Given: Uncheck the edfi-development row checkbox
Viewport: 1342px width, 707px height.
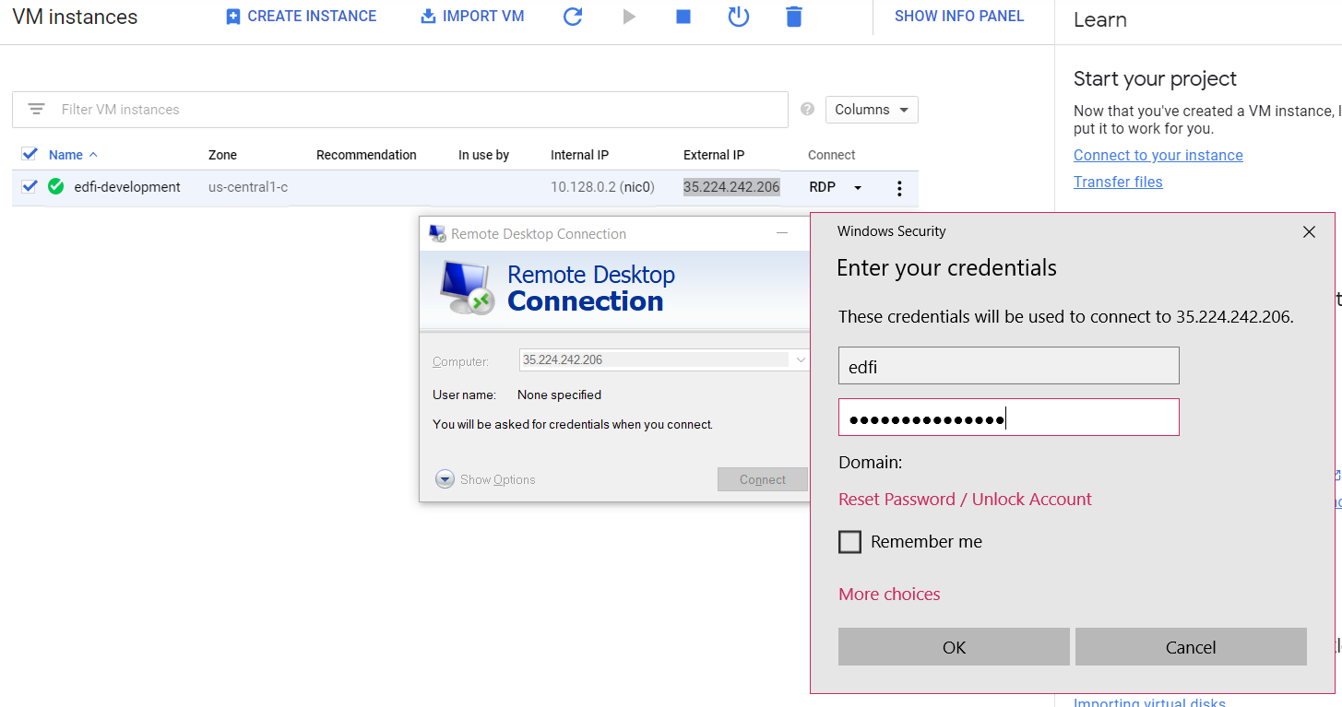Looking at the screenshot, I should tap(30, 186).
